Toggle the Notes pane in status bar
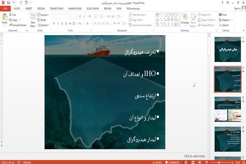246x164 pixels. (157, 162)
